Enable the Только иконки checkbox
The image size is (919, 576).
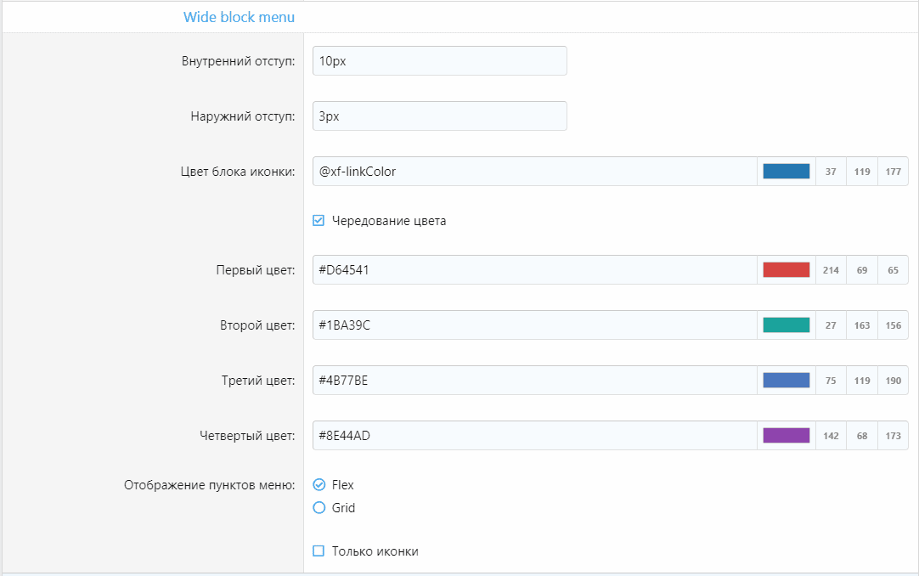click(319, 551)
